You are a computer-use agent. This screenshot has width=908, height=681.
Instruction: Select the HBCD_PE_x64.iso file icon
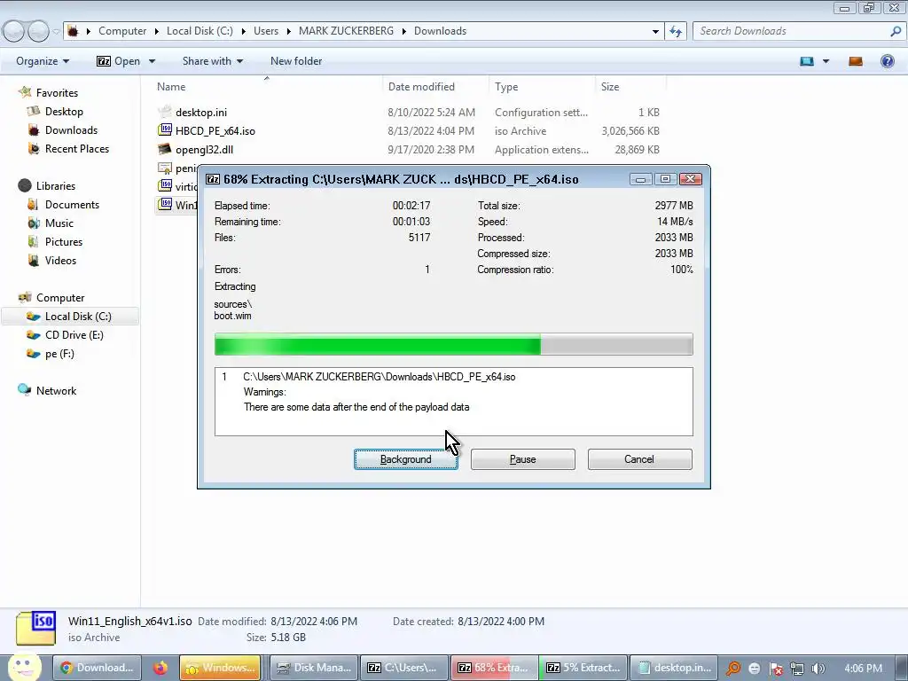[165, 130]
